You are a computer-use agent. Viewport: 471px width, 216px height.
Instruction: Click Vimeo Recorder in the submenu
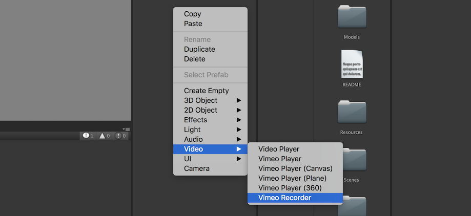(295, 198)
